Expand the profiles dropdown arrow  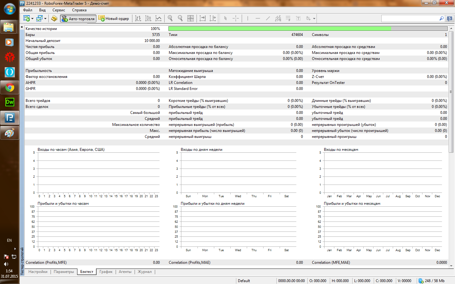45,19
